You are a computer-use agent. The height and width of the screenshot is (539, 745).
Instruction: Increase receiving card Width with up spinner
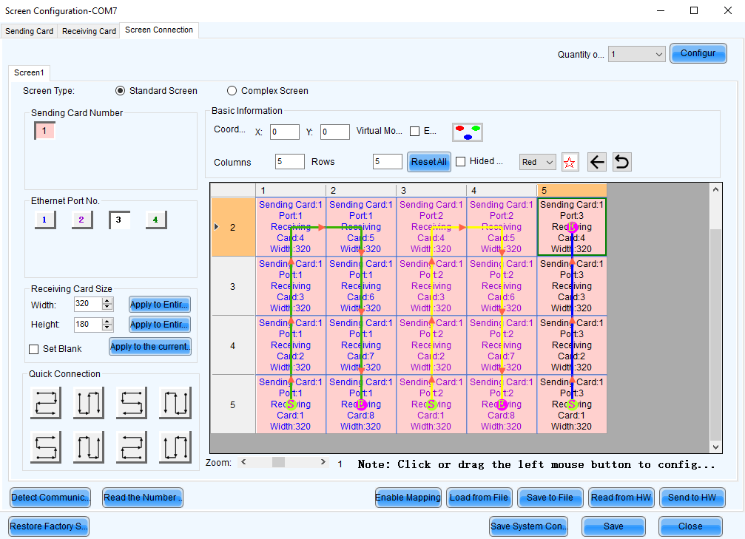coord(107,301)
